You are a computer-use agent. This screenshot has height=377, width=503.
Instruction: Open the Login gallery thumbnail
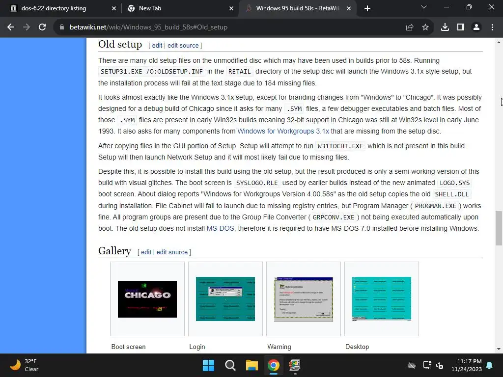pos(225,299)
